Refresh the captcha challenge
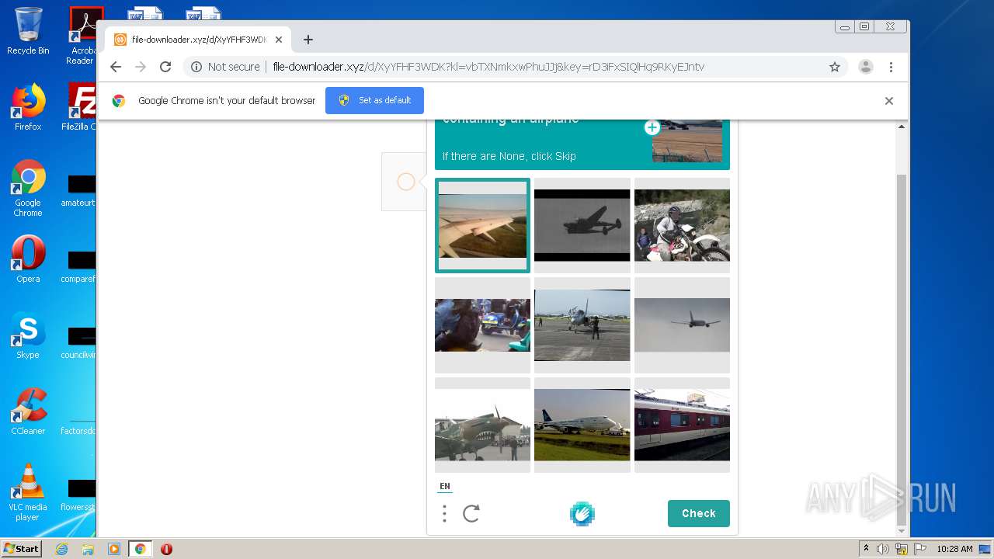 [x=471, y=513]
